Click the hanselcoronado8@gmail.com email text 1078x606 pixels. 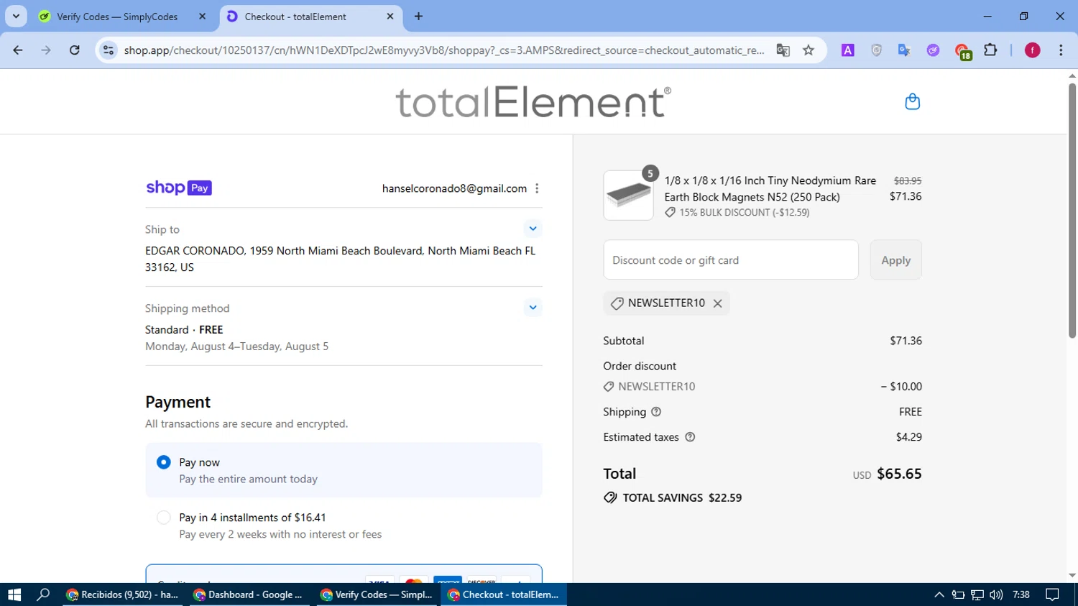point(454,188)
